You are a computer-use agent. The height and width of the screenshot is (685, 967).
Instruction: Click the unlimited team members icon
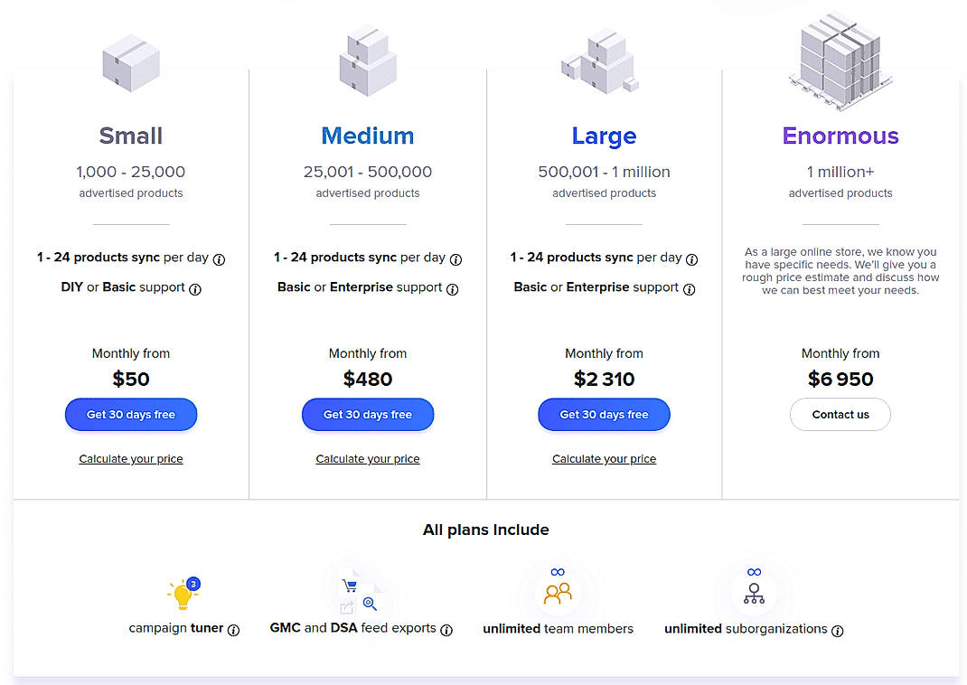coord(558,592)
